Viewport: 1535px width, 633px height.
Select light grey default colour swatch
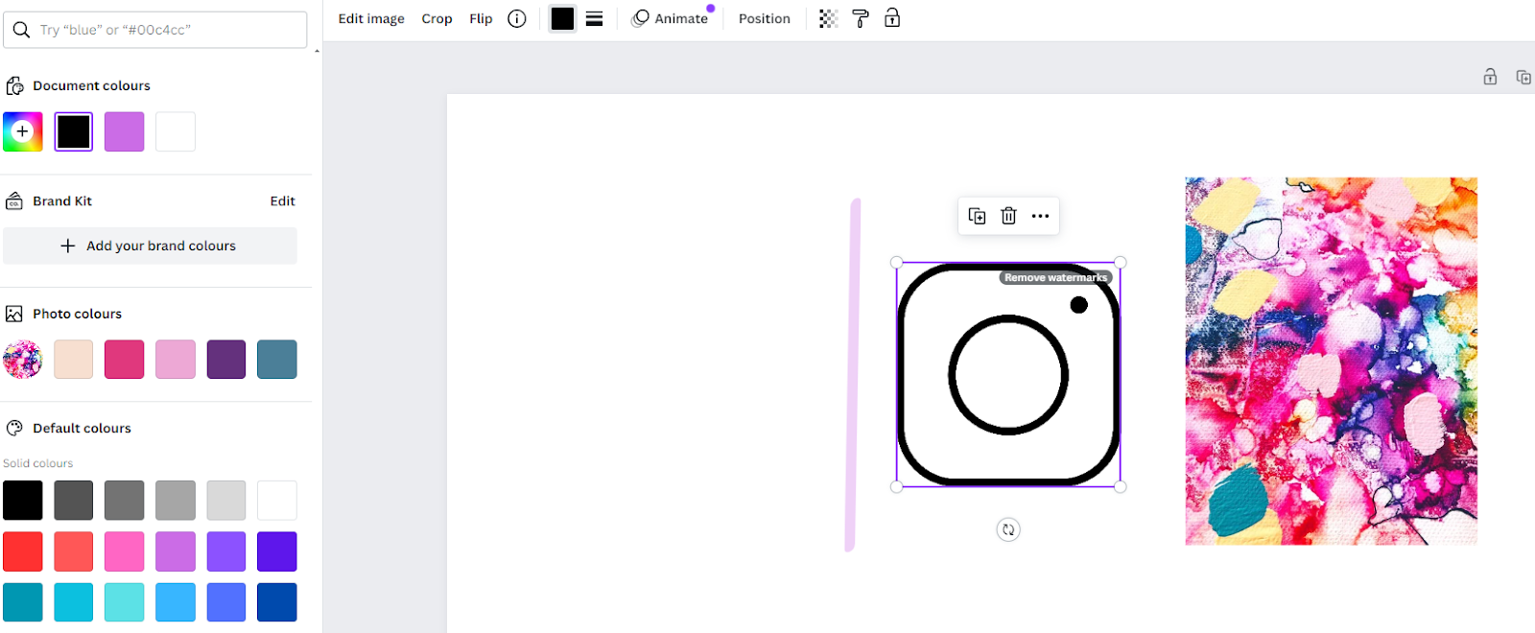pos(176,501)
